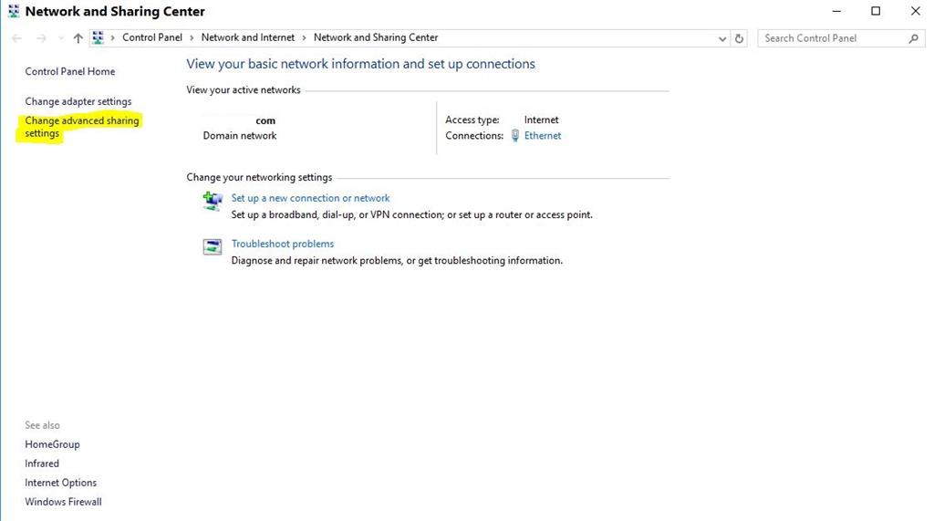Screen dimensions: 934x521
Task: Click the Set up new connection icon
Action: (213, 201)
